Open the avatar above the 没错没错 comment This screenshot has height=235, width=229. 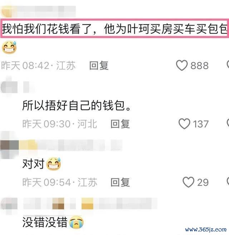[9, 203]
